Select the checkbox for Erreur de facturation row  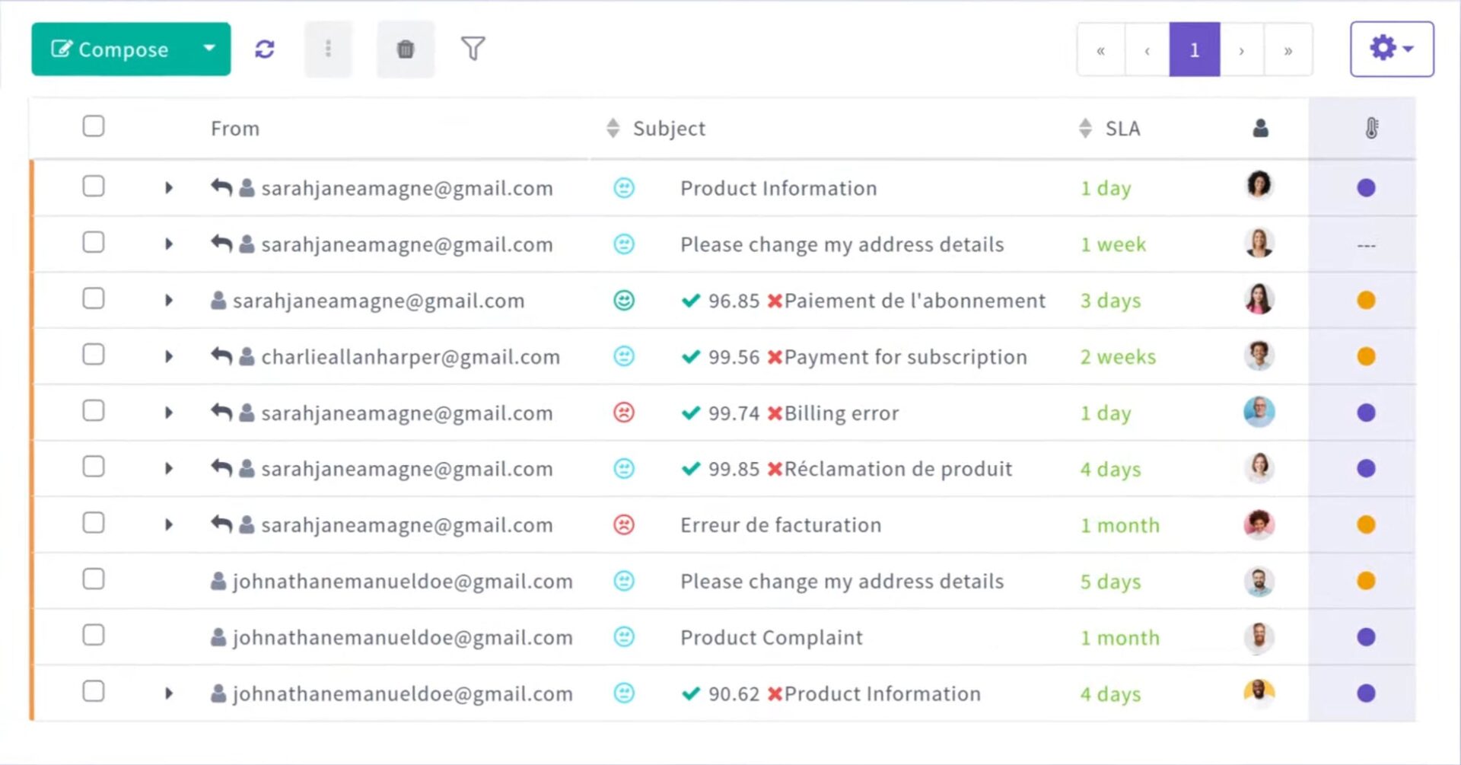point(94,523)
